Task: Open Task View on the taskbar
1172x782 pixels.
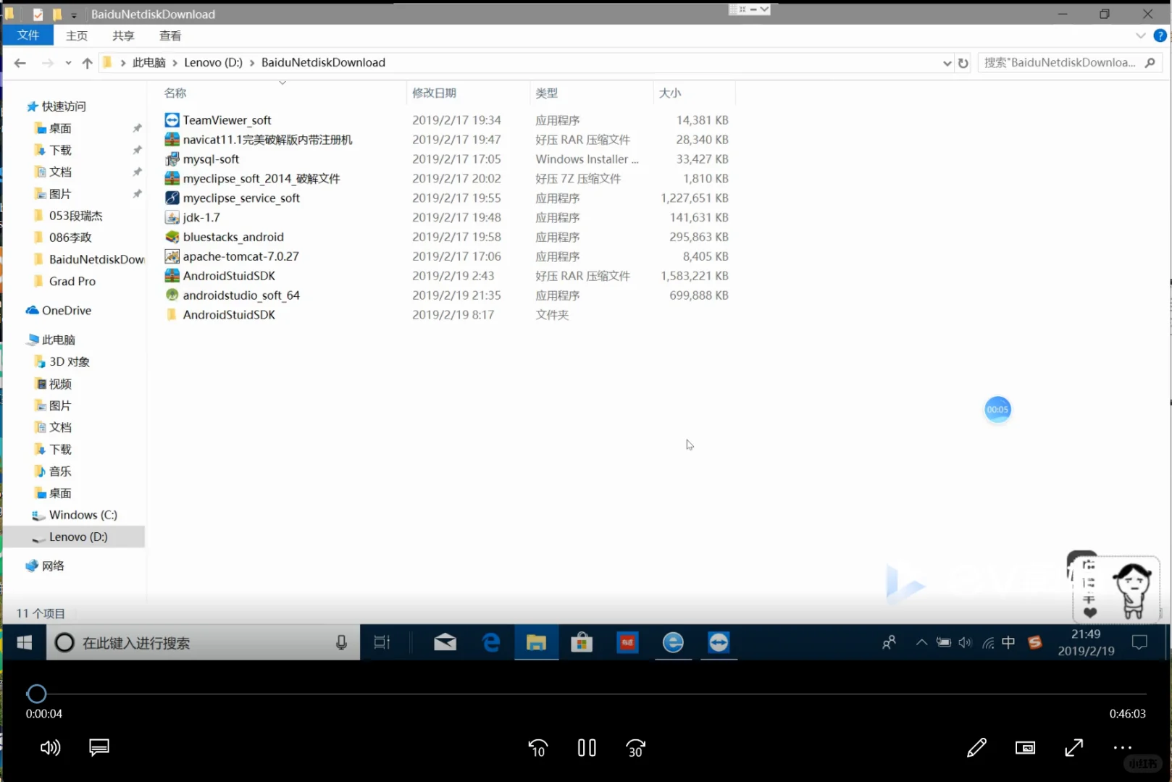Action: tap(382, 643)
